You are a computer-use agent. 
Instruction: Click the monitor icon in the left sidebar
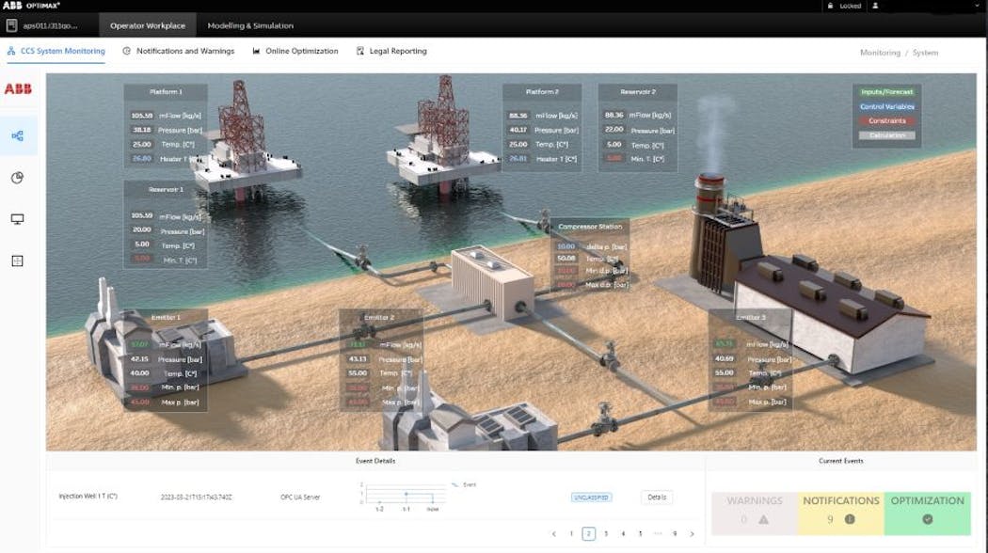tap(17, 218)
